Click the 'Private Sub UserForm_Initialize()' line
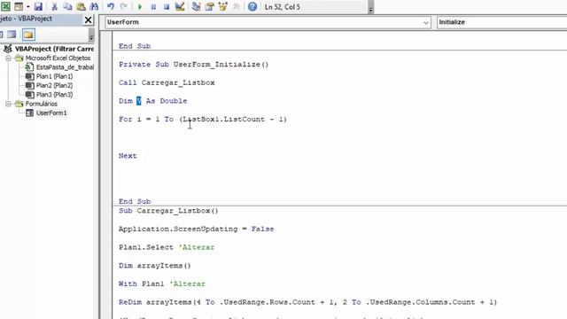567x319 pixels. (x=193, y=65)
